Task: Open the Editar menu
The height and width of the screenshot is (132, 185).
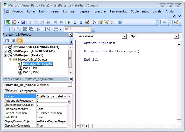Action: coord(31,11)
